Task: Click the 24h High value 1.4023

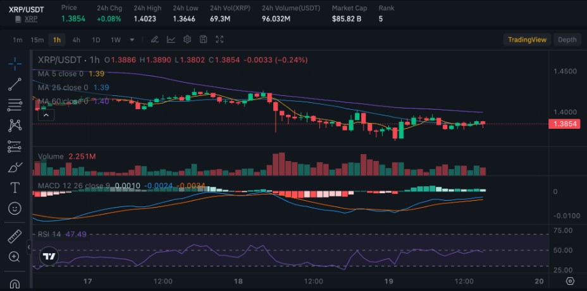Action: pyautogui.click(x=145, y=18)
